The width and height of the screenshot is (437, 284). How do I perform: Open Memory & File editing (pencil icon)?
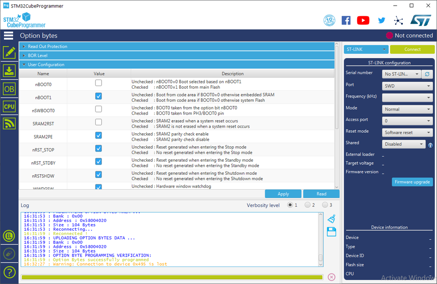tap(9, 52)
